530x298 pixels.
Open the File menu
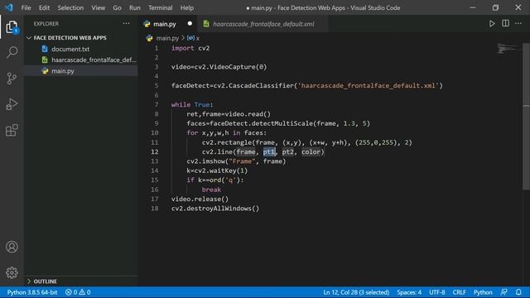pos(26,7)
